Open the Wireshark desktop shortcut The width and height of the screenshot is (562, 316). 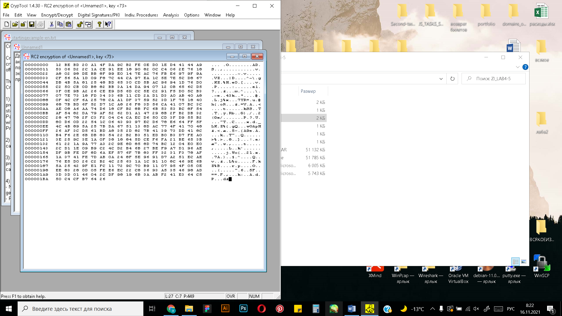(x=431, y=274)
